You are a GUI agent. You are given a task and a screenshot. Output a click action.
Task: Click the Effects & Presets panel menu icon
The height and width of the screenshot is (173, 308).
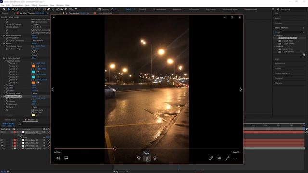pos(304,28)
